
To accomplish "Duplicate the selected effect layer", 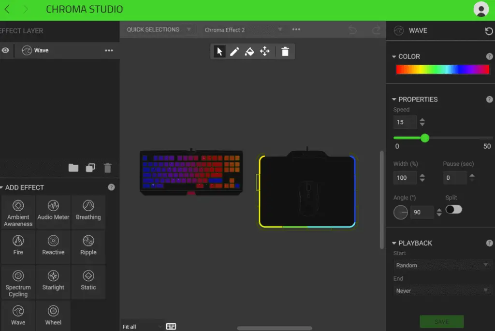I will click(90, 168).
